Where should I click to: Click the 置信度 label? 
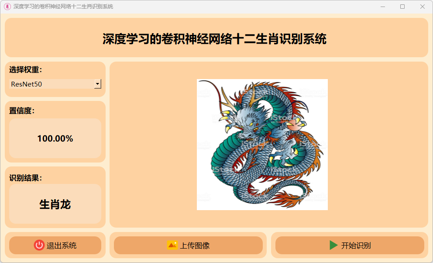(x=22, y=111)
